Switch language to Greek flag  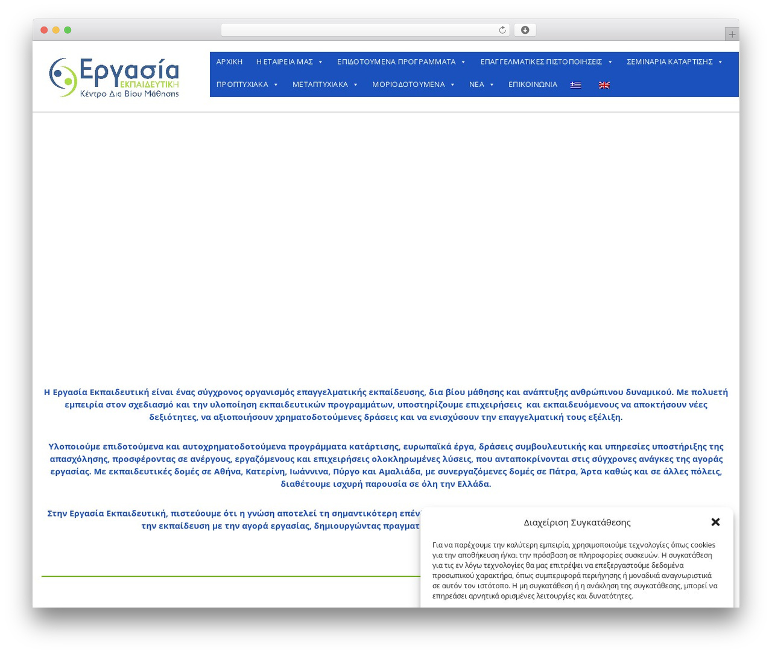tap(576, 85)
